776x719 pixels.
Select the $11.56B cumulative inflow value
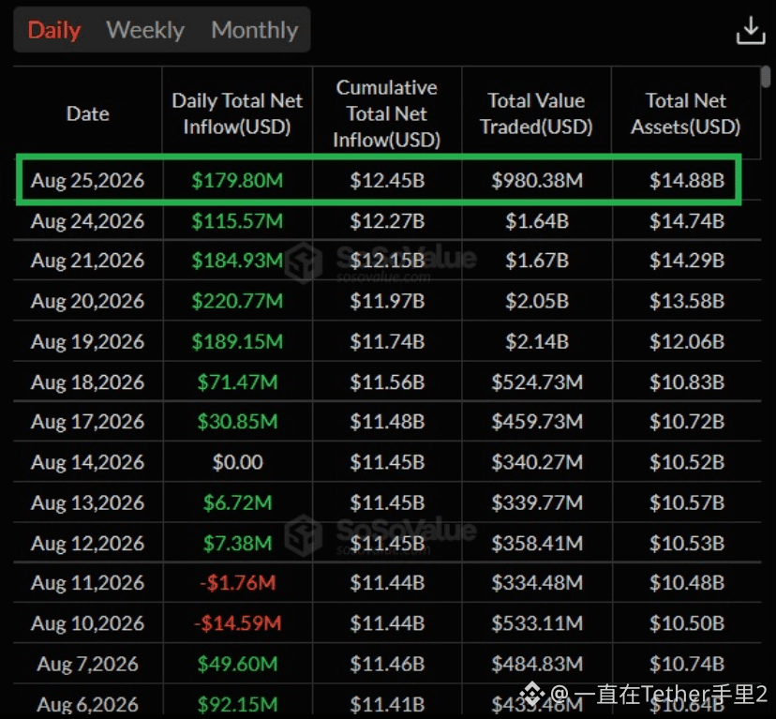[387, 382]
